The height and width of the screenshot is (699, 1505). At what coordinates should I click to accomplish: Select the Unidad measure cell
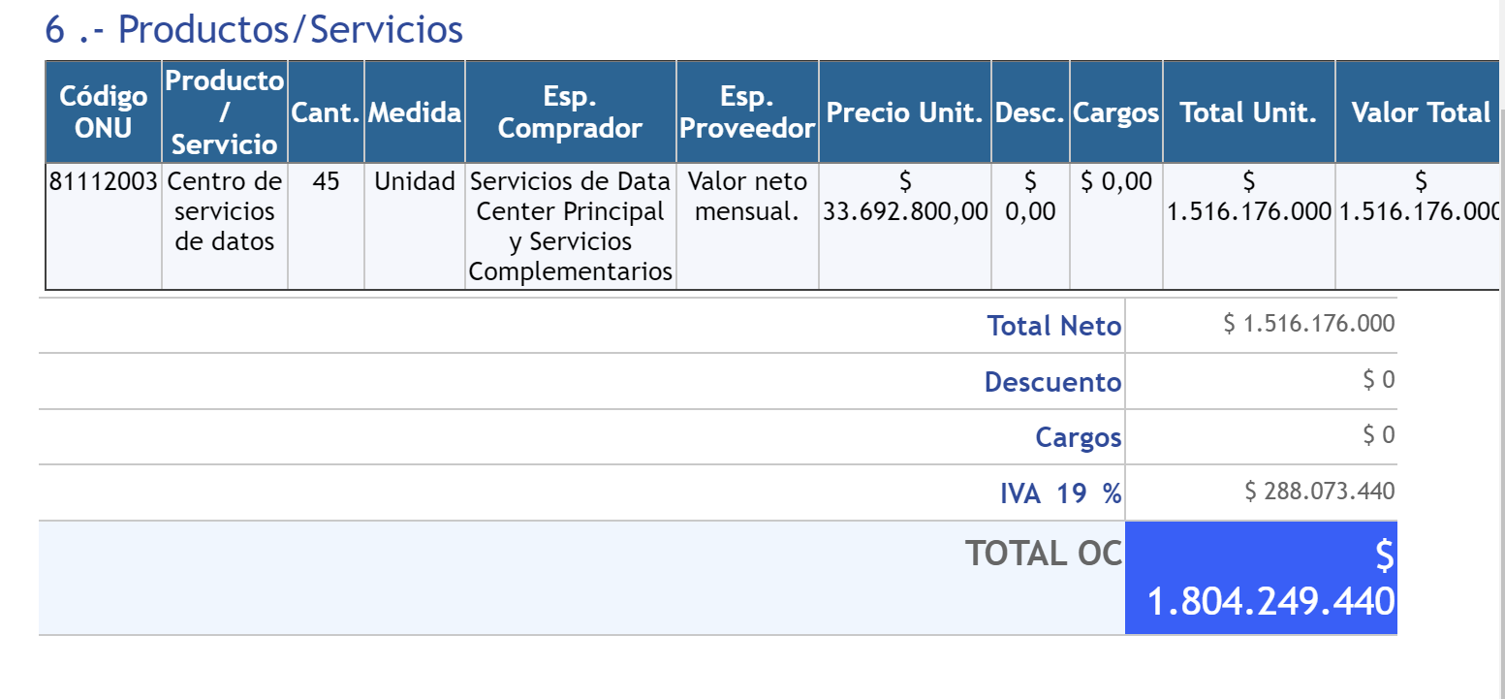tap(415, 181)
